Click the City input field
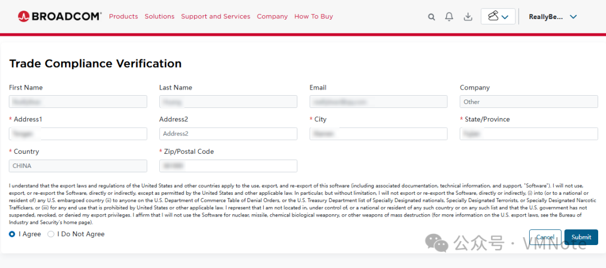This screenshot has height=268, width=606. point(378,134)
